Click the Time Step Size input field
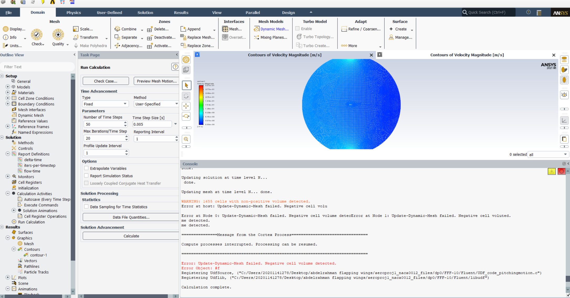This screenshot has width=570, height=298. 152,124
